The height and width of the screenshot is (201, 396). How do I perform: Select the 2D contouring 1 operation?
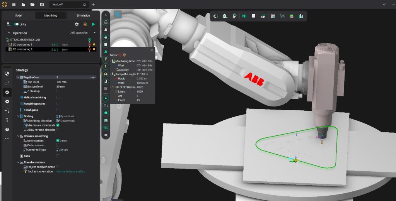[51, 45]
